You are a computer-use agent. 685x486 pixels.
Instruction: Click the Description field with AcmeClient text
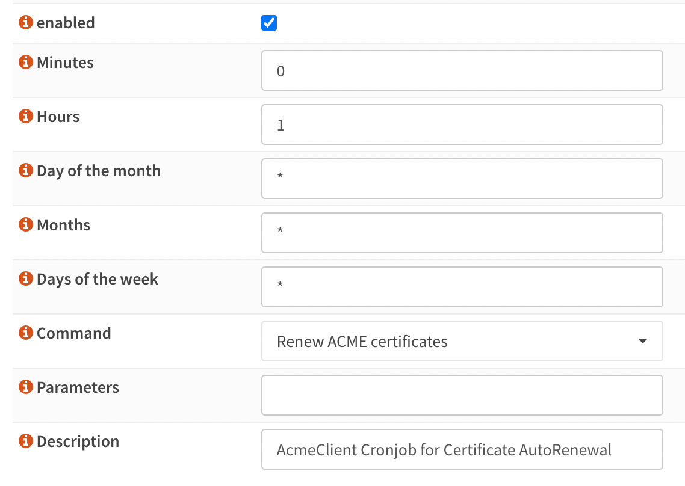462,449
